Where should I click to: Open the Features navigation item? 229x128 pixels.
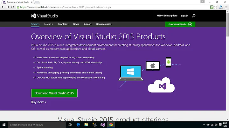click(x=48, y=24)
